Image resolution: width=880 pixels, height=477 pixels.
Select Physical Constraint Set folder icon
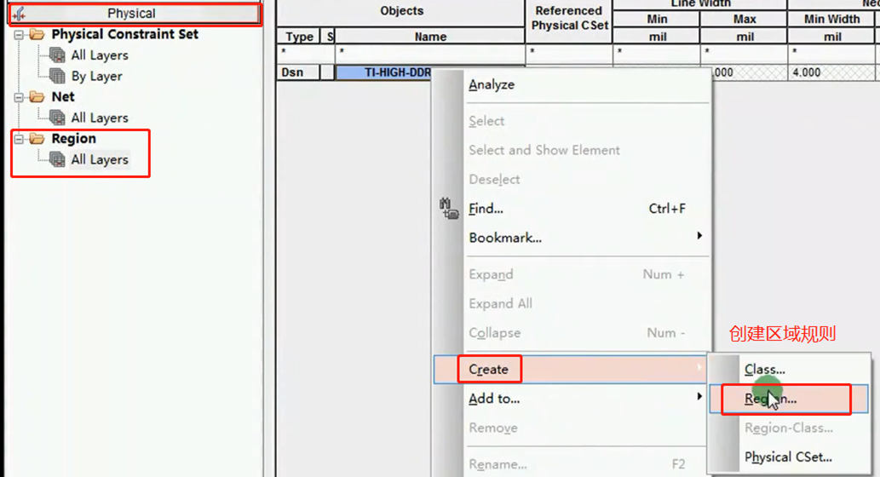pyautogui.click(x=37, y=34)
